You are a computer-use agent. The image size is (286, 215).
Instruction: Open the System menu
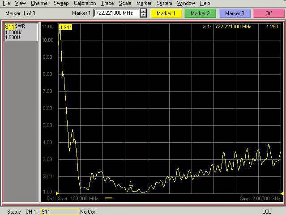(164, 3)
